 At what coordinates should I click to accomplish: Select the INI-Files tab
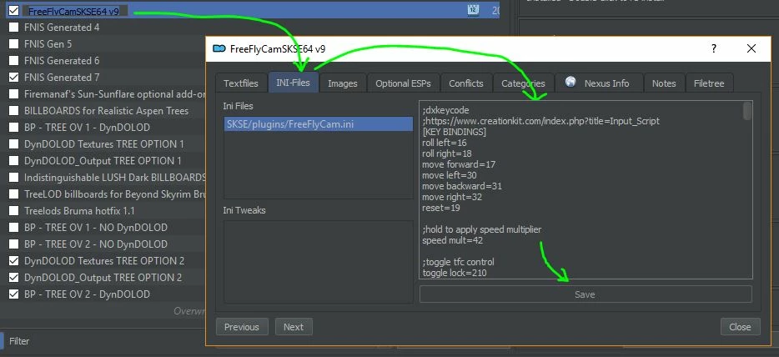(293, 83)
